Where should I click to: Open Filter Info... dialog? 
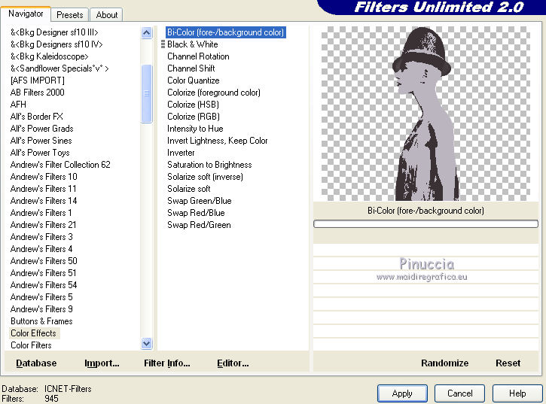coord(166,363)
